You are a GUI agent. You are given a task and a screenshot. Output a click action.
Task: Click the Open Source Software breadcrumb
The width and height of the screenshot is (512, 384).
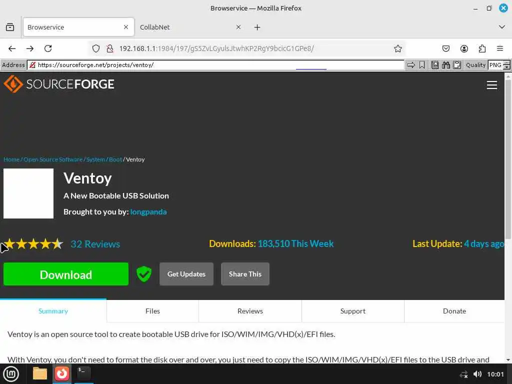pyautogui.click(x=53, y=159)
